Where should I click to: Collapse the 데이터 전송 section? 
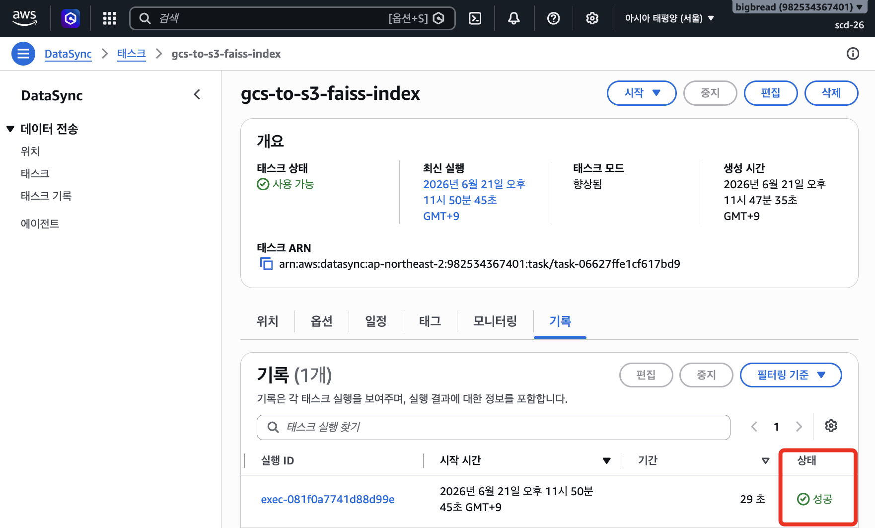(10, 129)
